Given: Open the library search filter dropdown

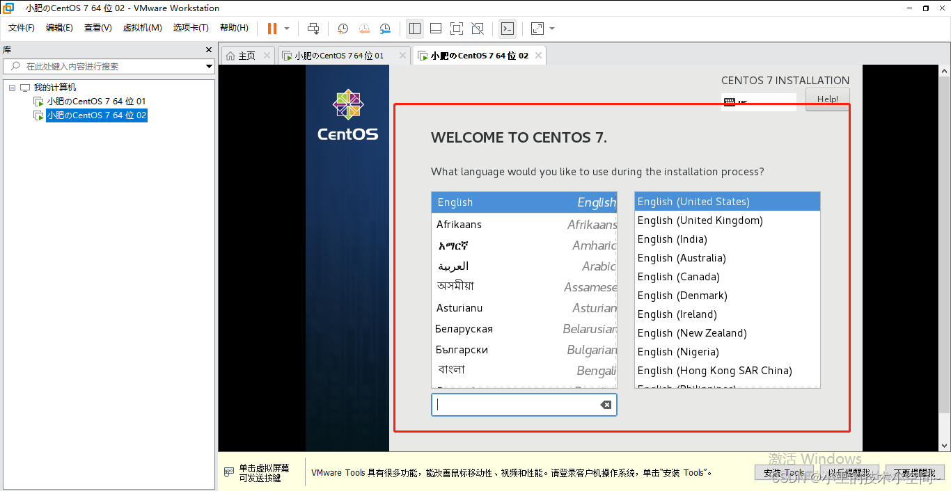Looking at the screenshot, I should tap(210, 67).
